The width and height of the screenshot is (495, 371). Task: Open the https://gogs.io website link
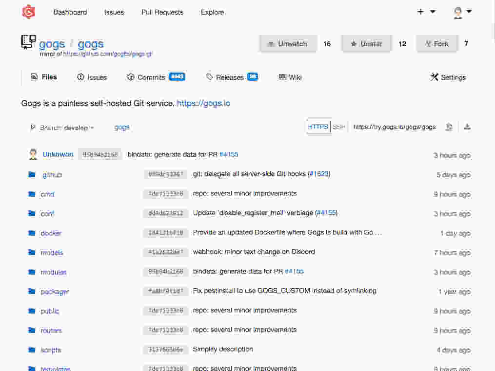coord(203,103)
